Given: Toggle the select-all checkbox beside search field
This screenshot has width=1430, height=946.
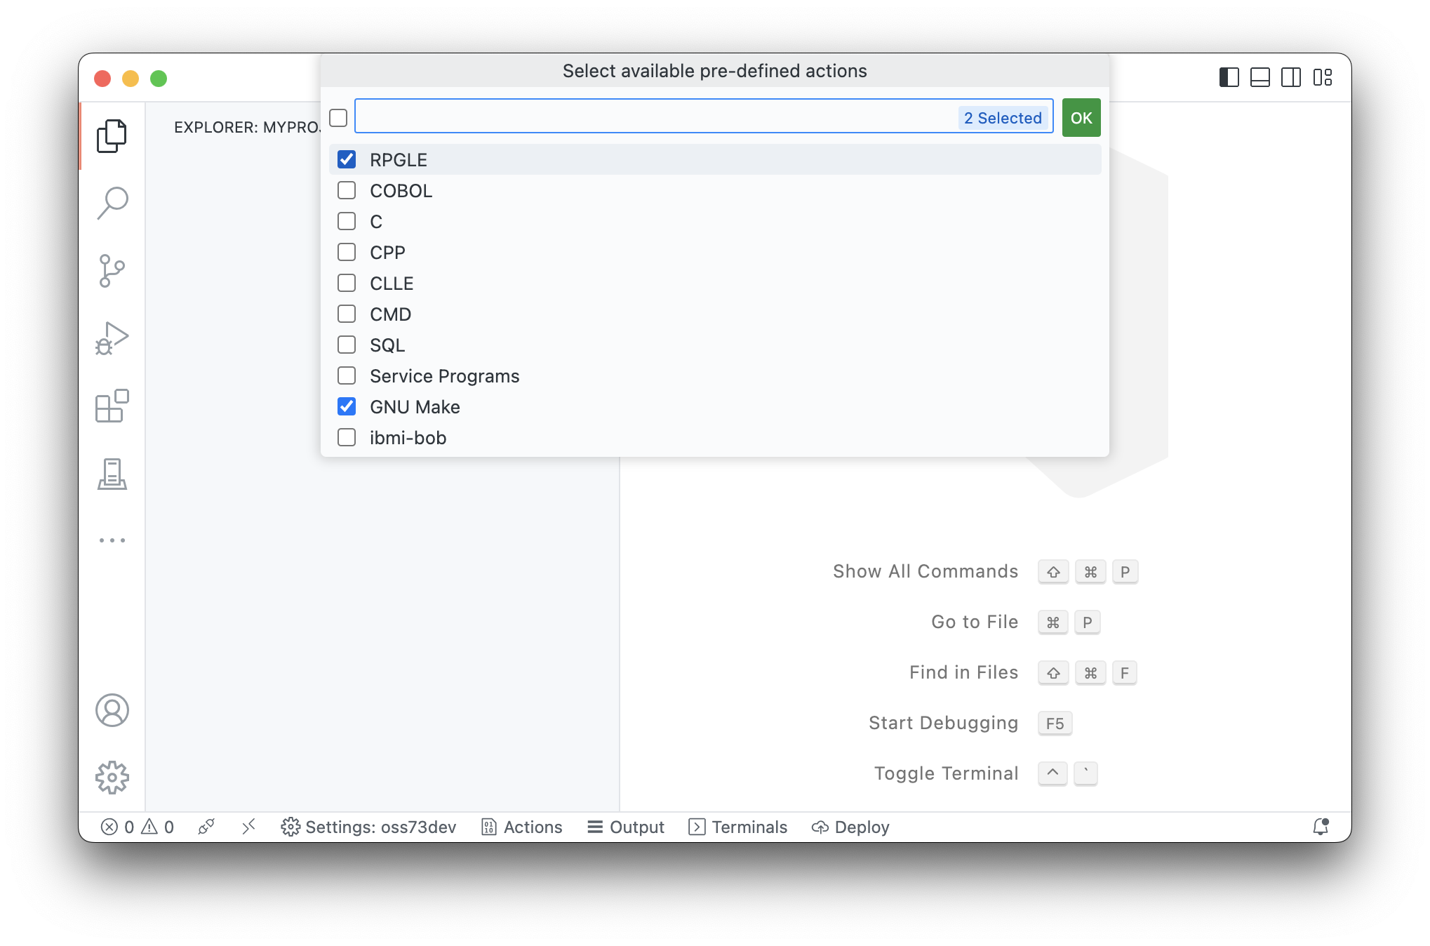Looking at the screenshot, I should click(x=338, y=118).
